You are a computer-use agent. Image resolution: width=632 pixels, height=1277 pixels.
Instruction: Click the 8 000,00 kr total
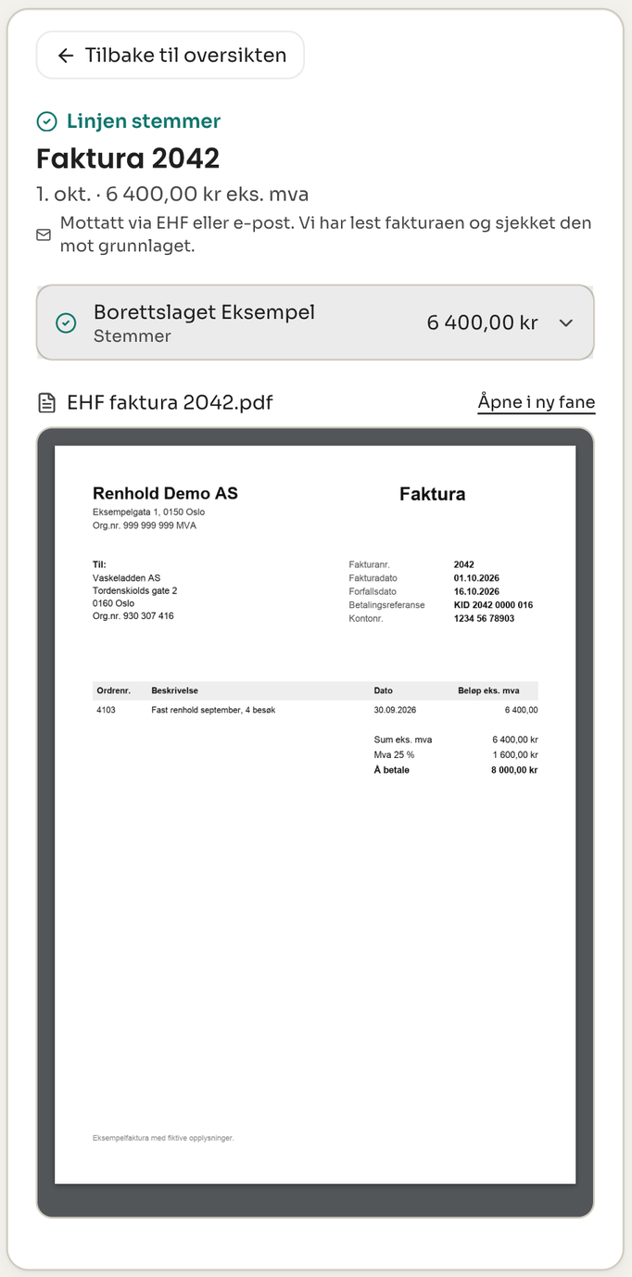point(514,770)
